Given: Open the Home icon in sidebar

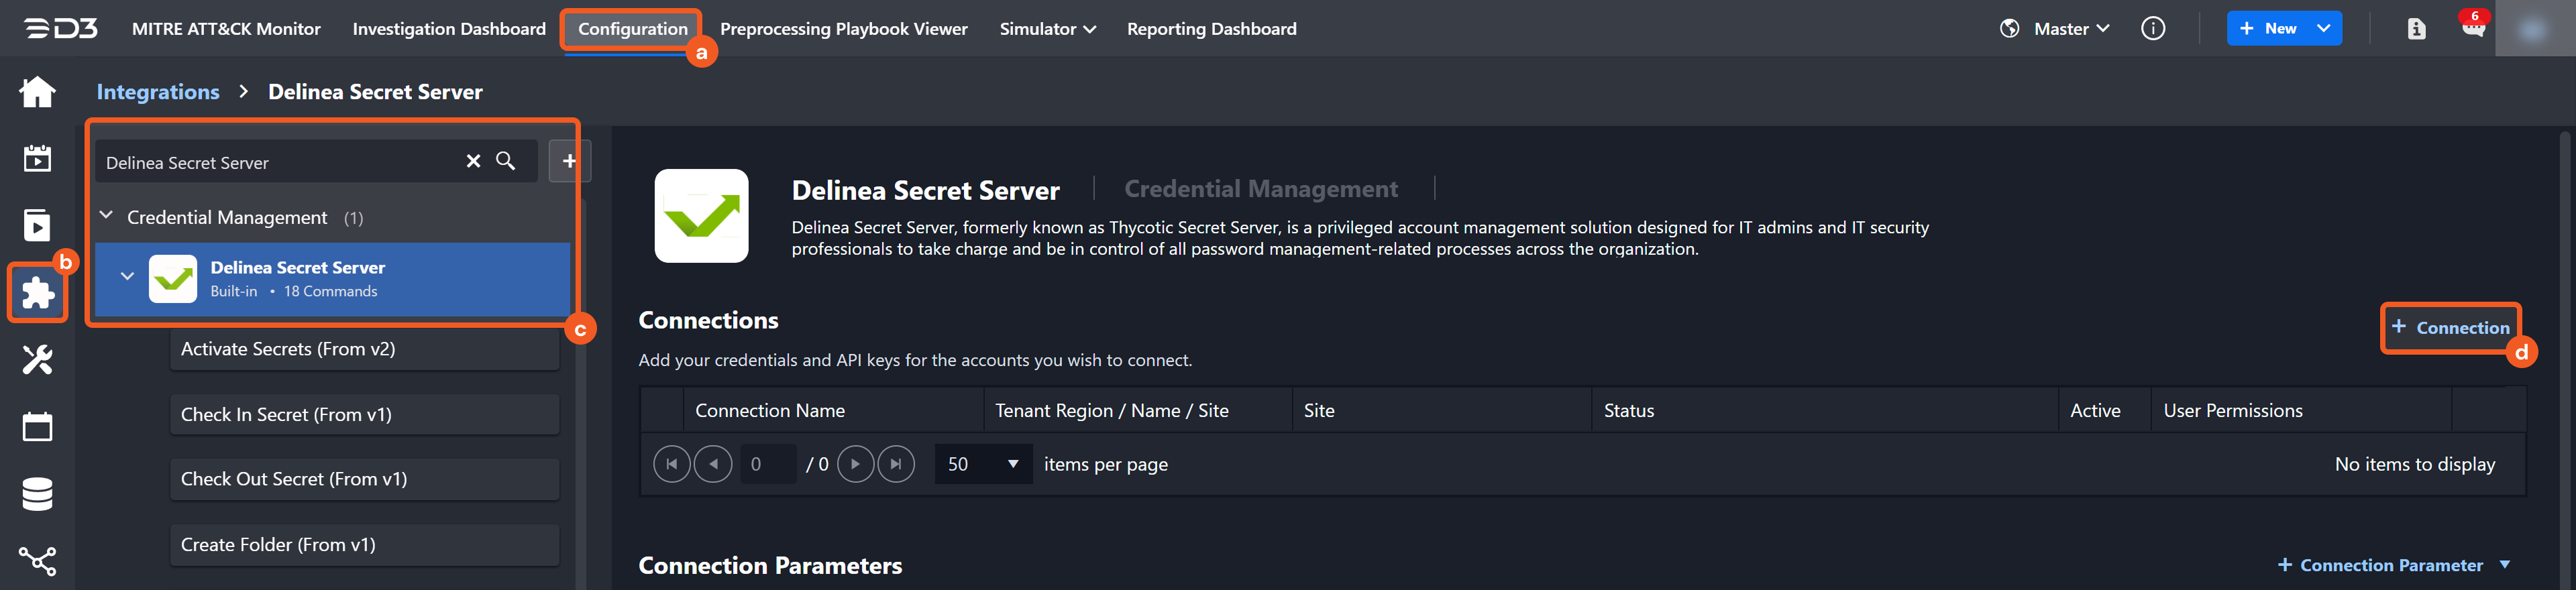Looking at the screenshot, I should (37, 92).
